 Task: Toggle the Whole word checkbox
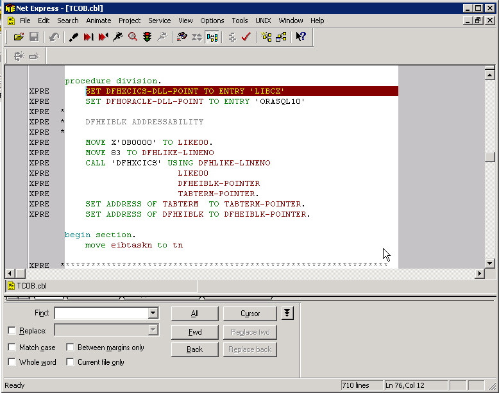pos(12,362)
